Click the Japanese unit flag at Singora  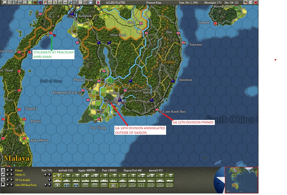point(19,110)
